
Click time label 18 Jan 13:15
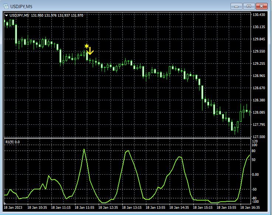(132, 208)
